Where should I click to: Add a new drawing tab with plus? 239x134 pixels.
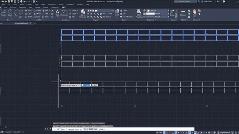[35, 23]
